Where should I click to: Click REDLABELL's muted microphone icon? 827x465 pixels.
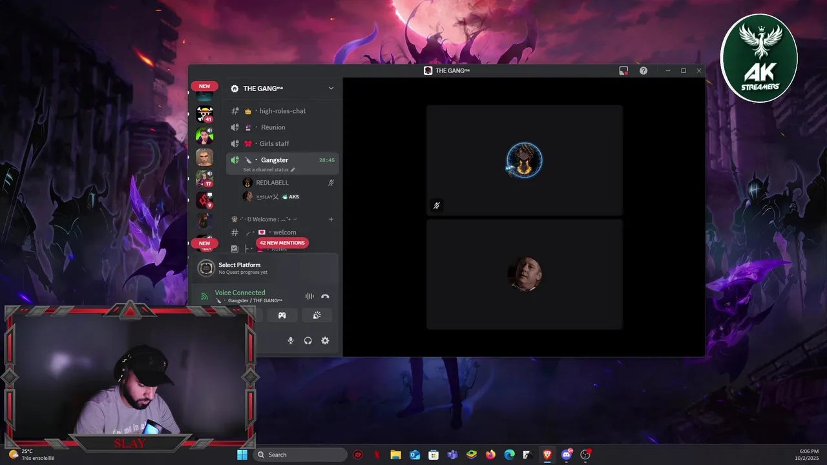[x=331, y=183]
